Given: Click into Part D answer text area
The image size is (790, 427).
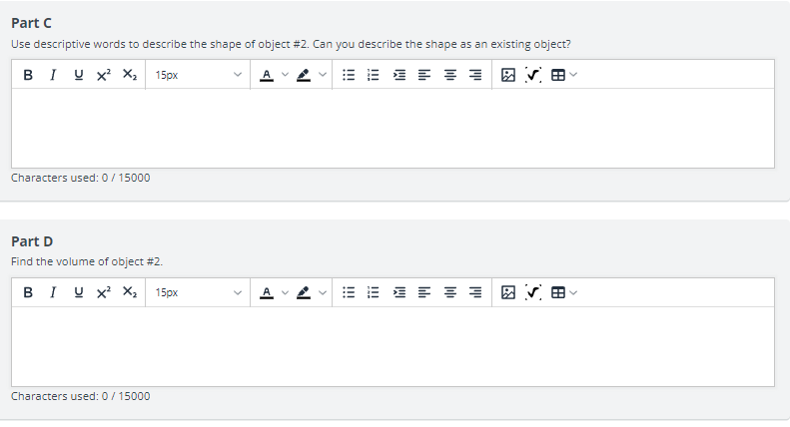Looking at the screenshot, I should click(x=393, y=346).
